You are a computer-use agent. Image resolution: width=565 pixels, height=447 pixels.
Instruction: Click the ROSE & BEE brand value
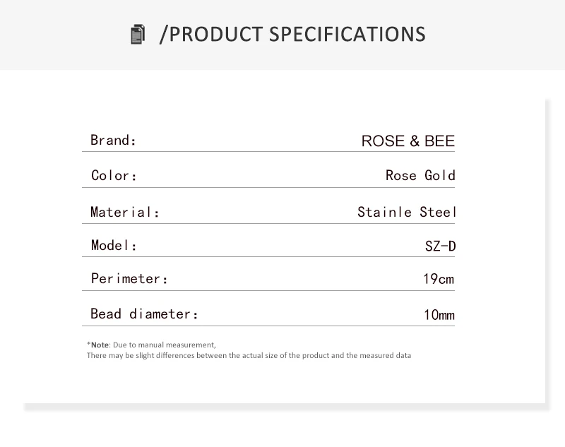pyautogui.click(x=408, y=141)
